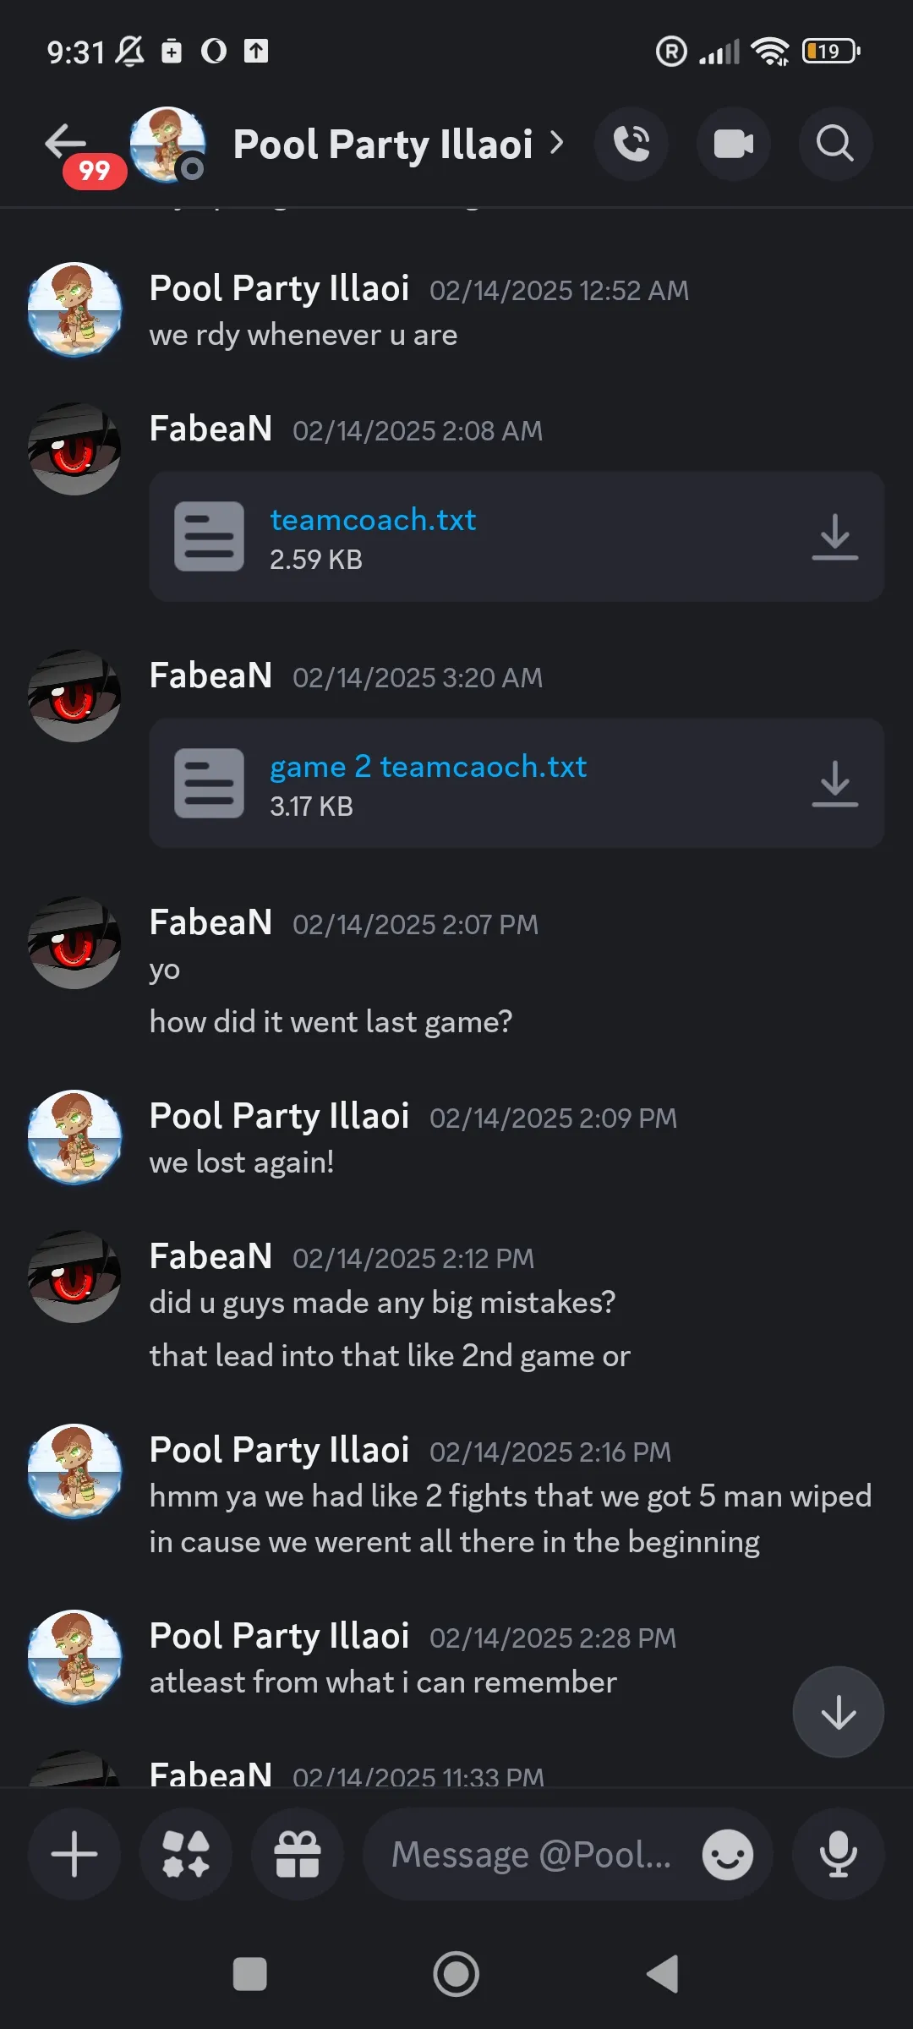Go back to the message list
Image resolution: width=913 pixels, height=2029 pixels.
[x=66, y=142]
